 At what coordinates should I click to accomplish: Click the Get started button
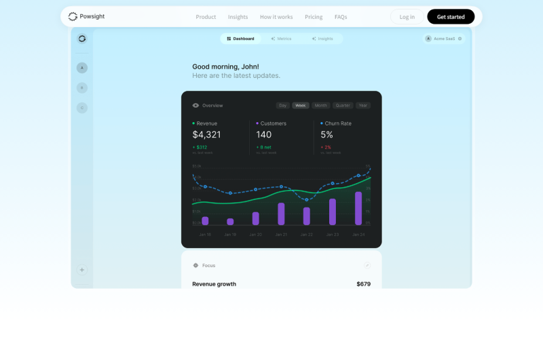coord(451,16)
